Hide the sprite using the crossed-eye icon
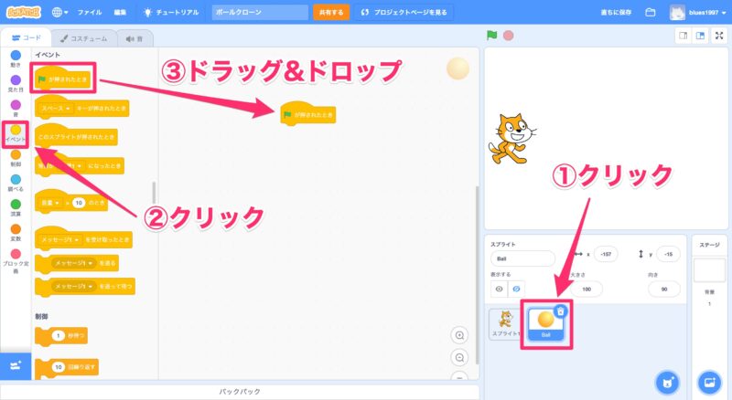The height and width of the screenshot is (400, 732). (517, 289)
